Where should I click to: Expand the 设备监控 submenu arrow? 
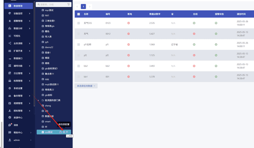pos(30,13)
